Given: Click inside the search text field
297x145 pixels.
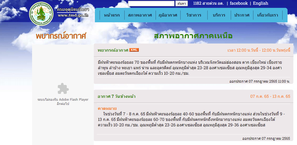Looking at the screenshot, I should point(151,3).
